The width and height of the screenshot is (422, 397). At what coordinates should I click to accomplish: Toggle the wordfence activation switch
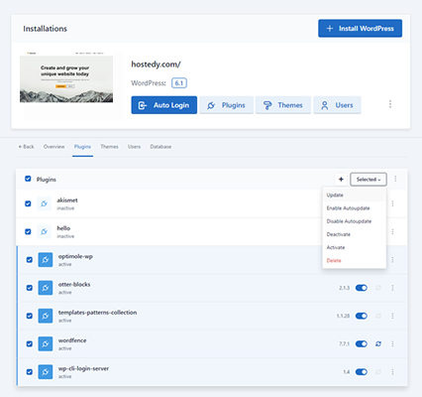tap(362, 344)
